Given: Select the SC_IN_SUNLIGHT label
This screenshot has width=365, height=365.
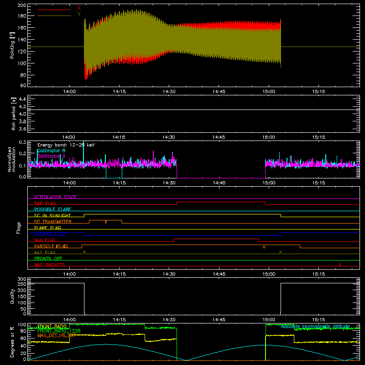Looking at the screenshot, I should coord(52,215).
